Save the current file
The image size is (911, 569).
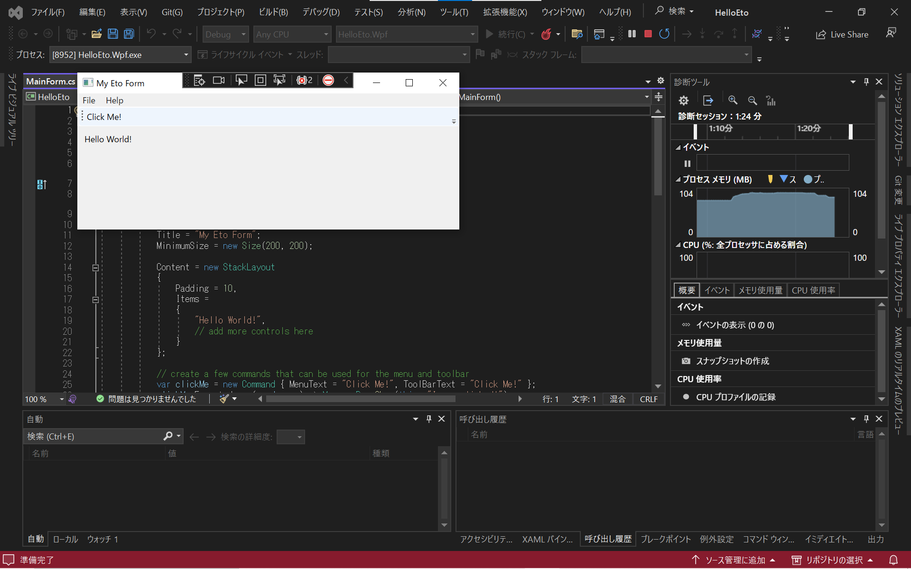[x=113, y=34]
